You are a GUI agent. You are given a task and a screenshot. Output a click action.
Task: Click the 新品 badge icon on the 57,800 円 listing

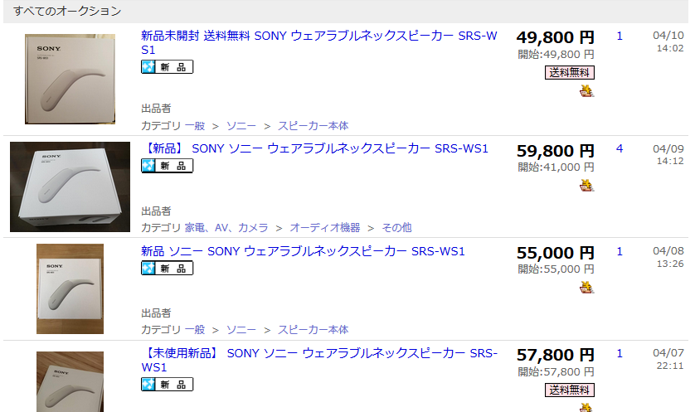click(x=167, y=384)
